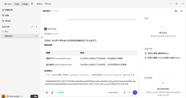
Task: Click the 弹窗 table header
Action: coord(61,53)
